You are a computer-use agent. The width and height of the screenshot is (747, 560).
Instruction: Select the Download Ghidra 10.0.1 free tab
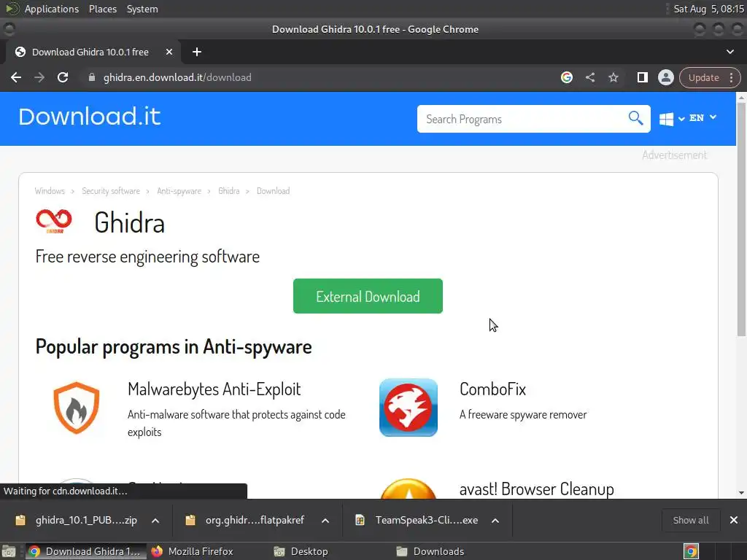point(90,52)
